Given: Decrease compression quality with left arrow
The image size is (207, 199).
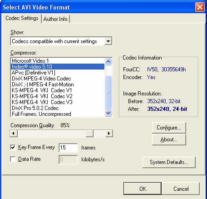Looking at the screenshot, I should click(14, 134).
